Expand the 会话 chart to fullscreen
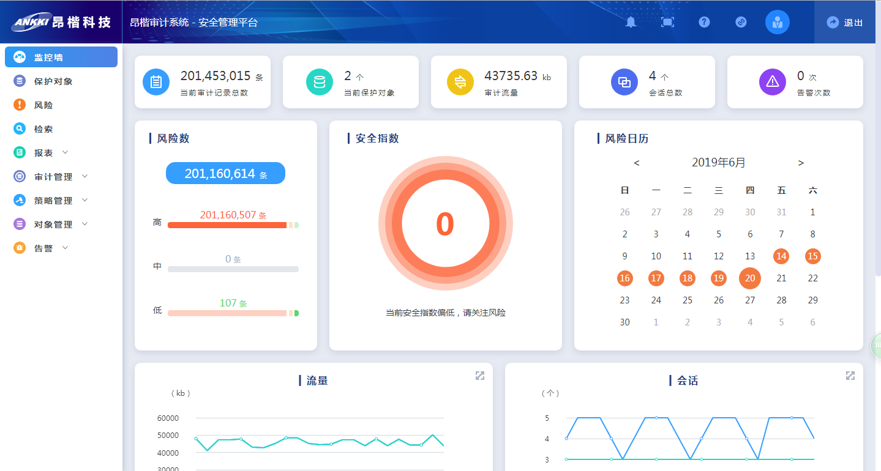 click(x=850, y=376)
